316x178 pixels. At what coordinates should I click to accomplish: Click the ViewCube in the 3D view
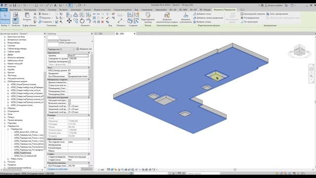(x=299, y=50)
